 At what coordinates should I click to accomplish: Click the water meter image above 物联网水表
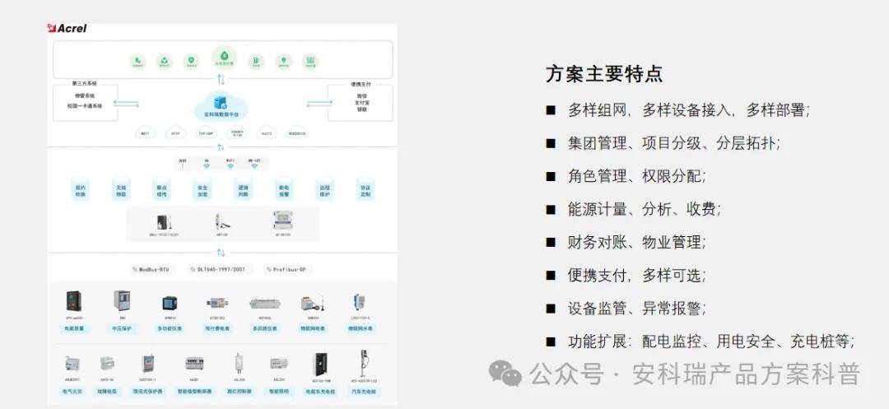(360, 302)
